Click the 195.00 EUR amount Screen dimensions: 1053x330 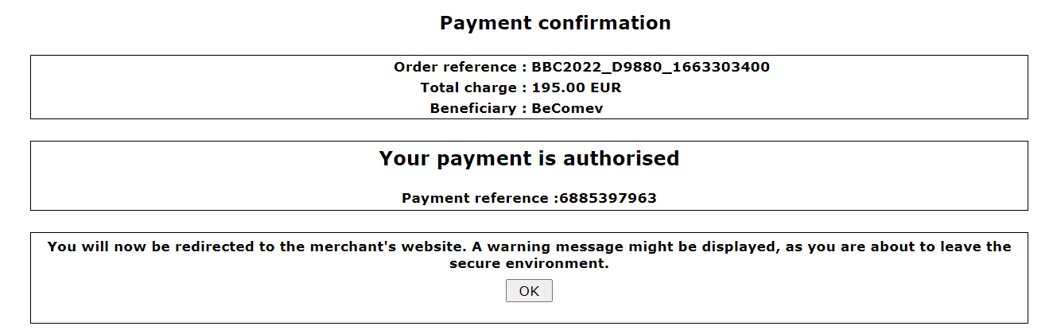pyautogui.click(x=577, y=87)
